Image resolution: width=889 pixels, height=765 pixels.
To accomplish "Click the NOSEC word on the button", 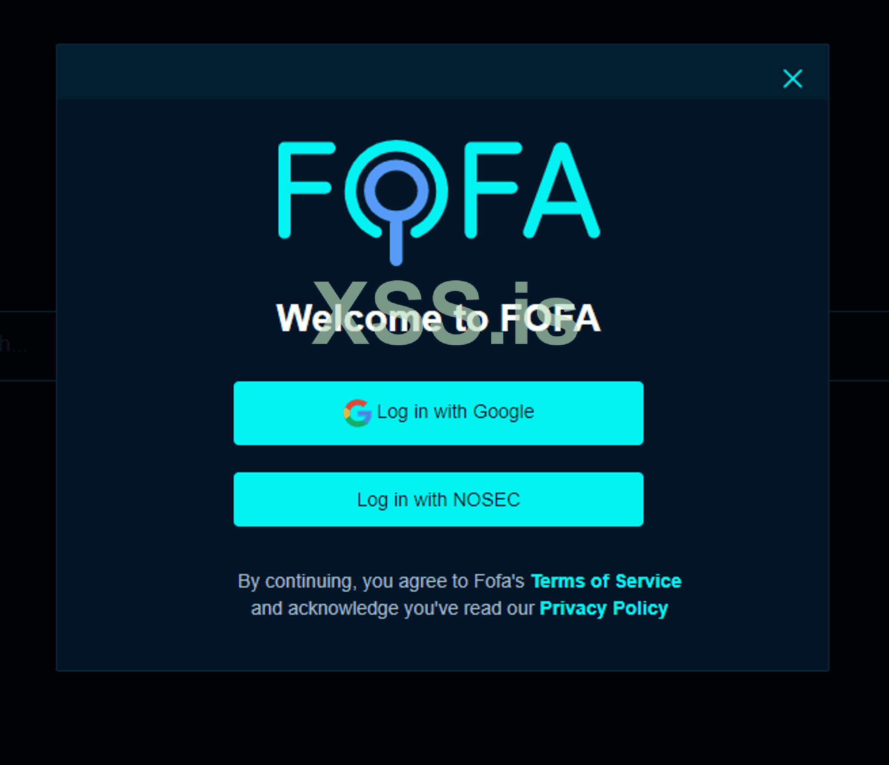I will point(486,500).
